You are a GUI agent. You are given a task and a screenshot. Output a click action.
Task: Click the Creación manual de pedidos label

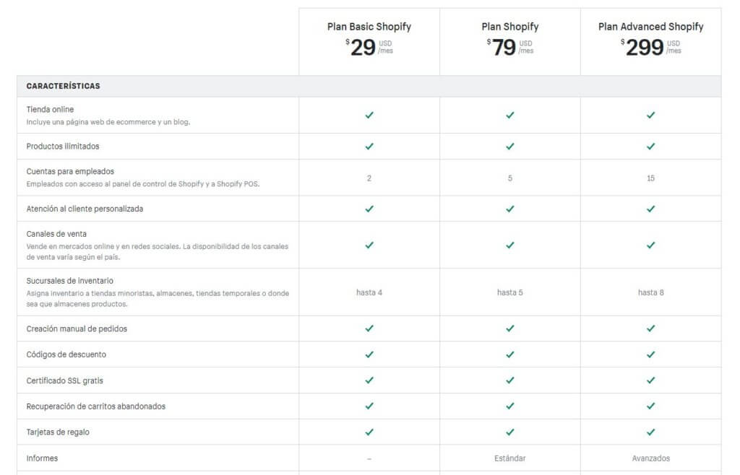tap(77, 329)
